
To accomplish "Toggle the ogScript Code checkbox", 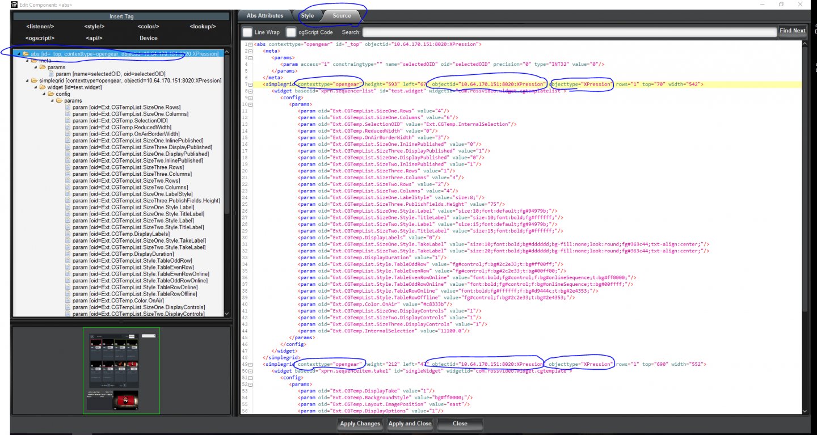I will (291, 32).
